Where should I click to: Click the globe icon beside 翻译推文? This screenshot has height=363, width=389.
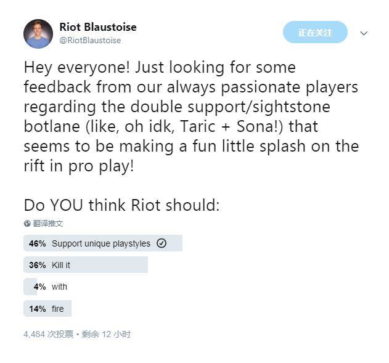[x=27, y=224]
